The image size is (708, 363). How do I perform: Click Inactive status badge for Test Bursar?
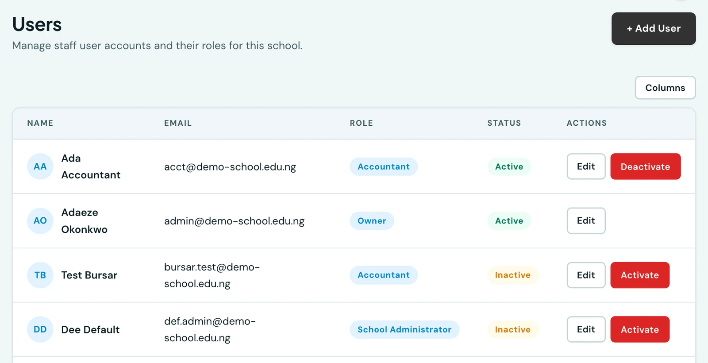[x=513, y=275]
